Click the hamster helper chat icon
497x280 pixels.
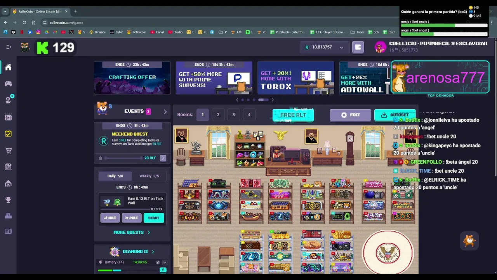pyautogui.click(x=469, y=240)
